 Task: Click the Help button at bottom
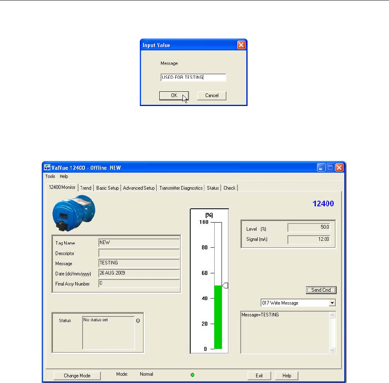pos(287,376)
